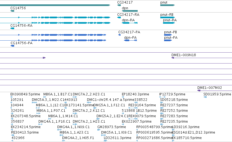Click the DMG4A.2_1.H05.F1 EST label
Screen dimensions: 232x142
click(78, 138)
